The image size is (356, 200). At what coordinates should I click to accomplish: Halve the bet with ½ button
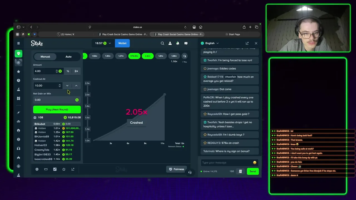point(68,71)
